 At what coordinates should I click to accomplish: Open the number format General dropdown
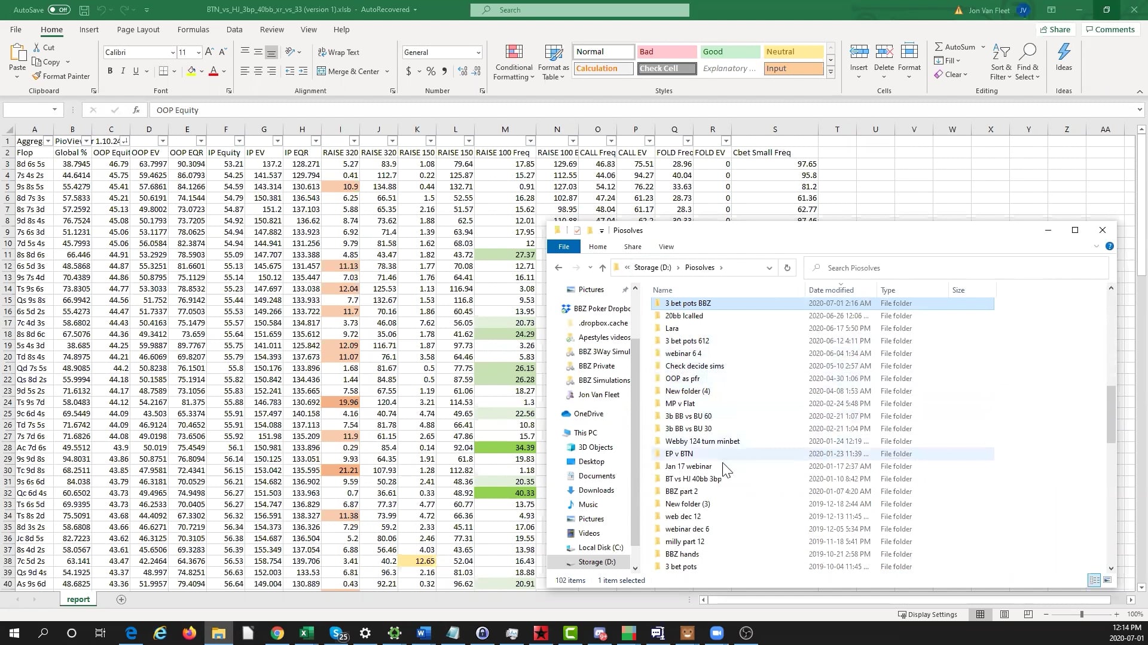pyautogui.click(x=478, y=53)
